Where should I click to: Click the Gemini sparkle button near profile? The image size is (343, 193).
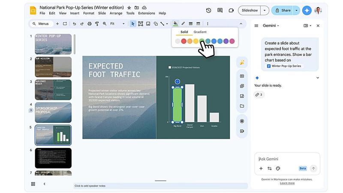coord(307,10)
